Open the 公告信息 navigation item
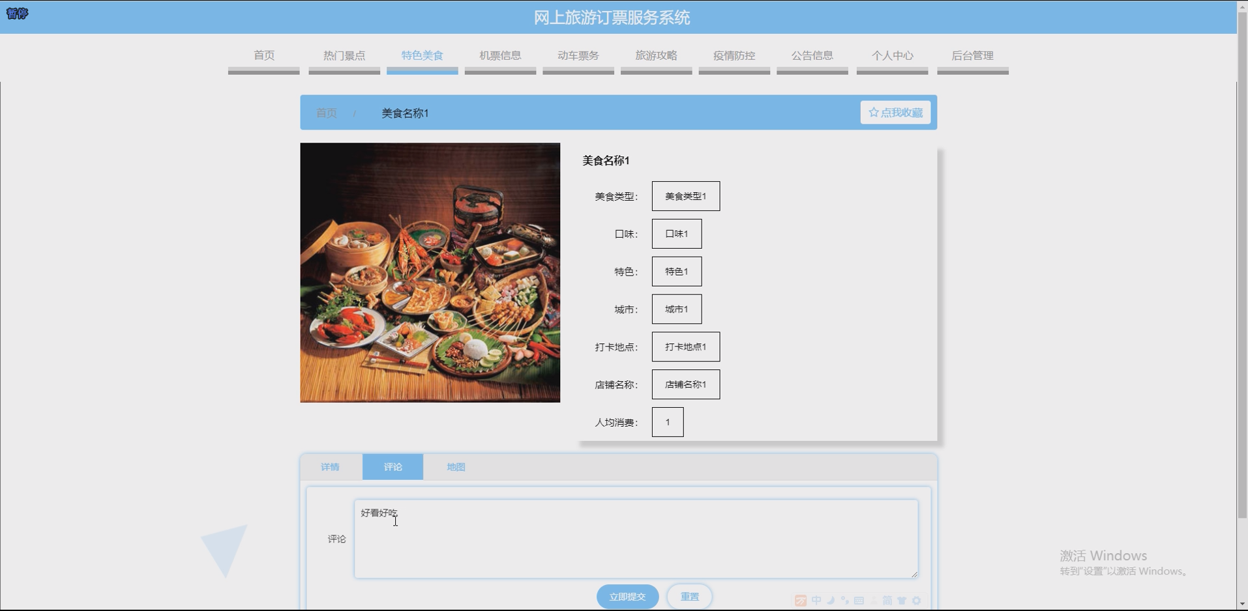 tap(812, 55)
